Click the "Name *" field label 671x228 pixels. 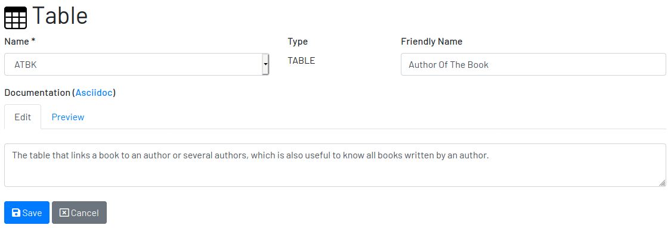point(20,42)
